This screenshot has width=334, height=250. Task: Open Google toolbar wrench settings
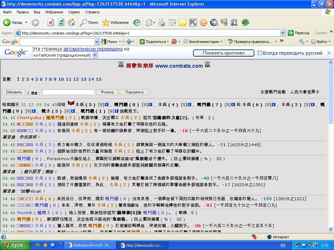[x=302, y=42]
